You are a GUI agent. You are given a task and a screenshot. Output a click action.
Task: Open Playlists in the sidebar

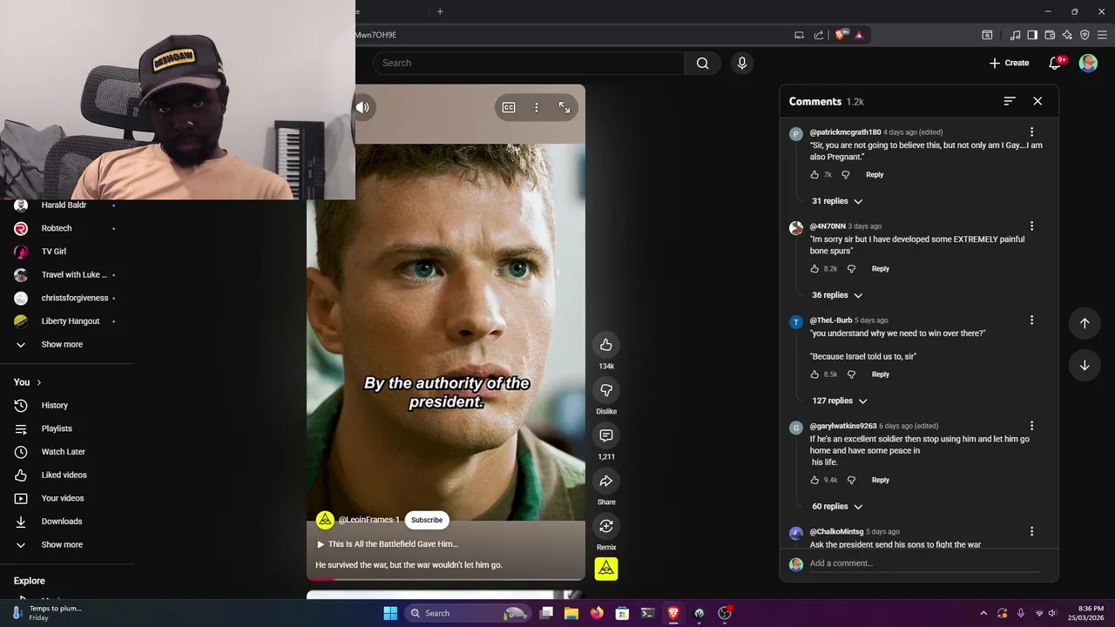click(x=57, y=429)
